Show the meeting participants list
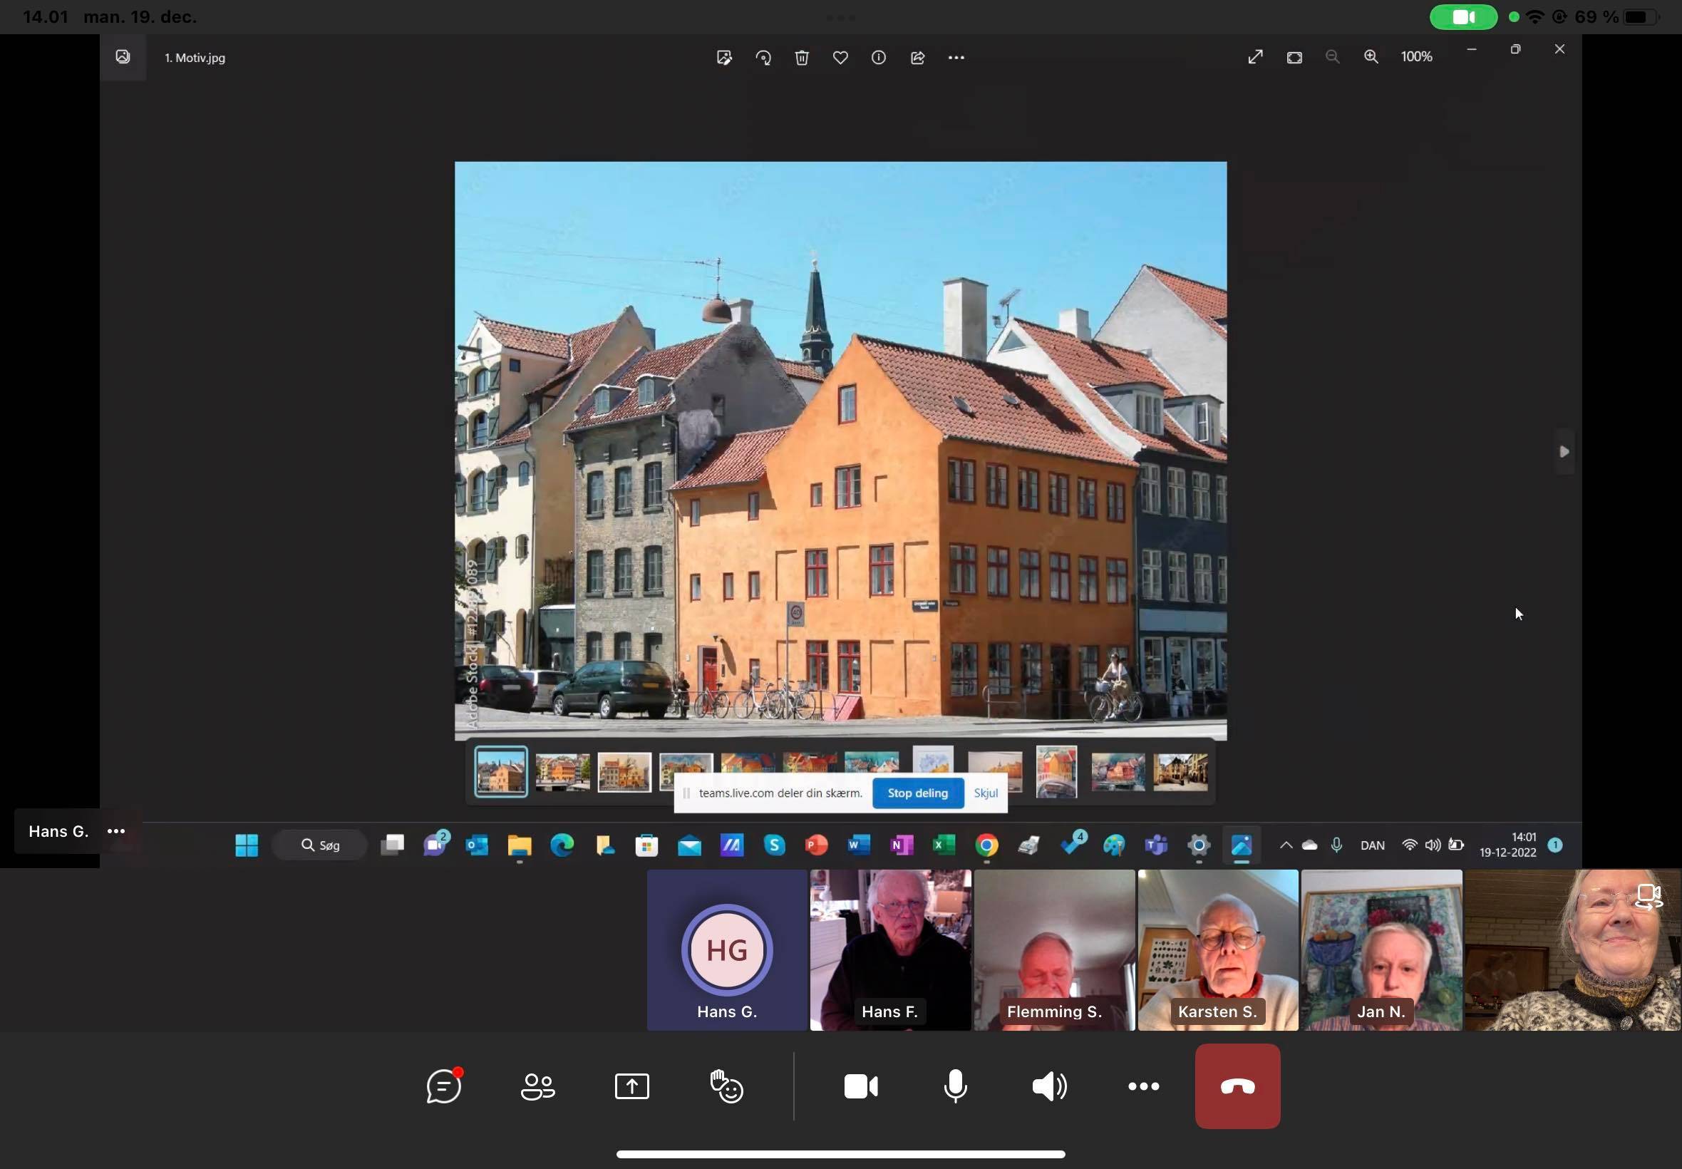This screenshot has width=1682, height=1169. [x=537, y=1086]
